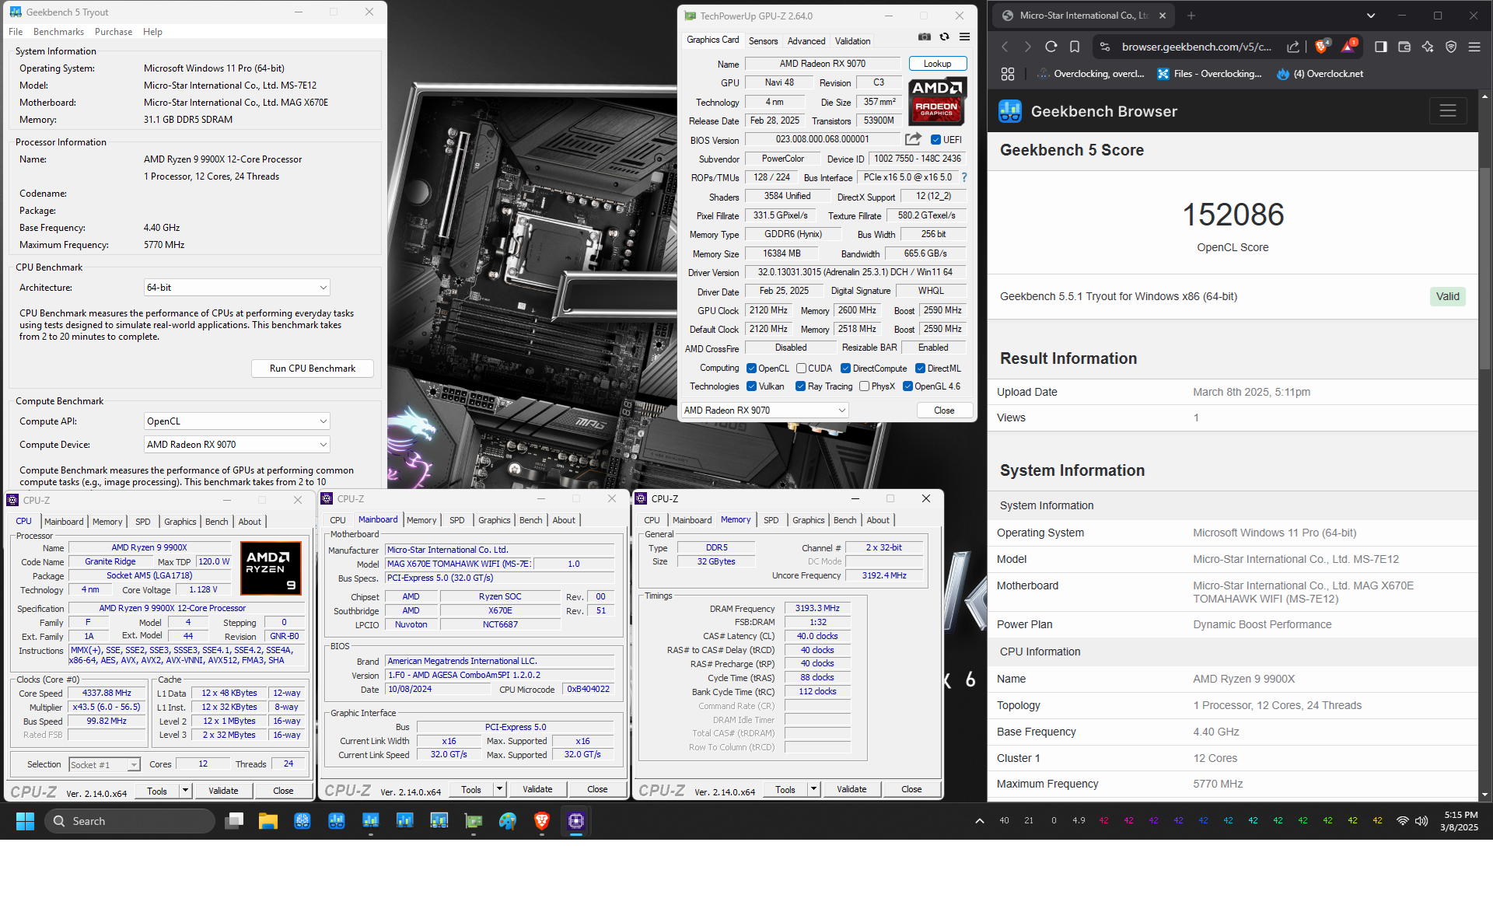Switch to Validation tab in GPU-Z
Viewport: 1493px width, 905px height.
pos(853,41)
